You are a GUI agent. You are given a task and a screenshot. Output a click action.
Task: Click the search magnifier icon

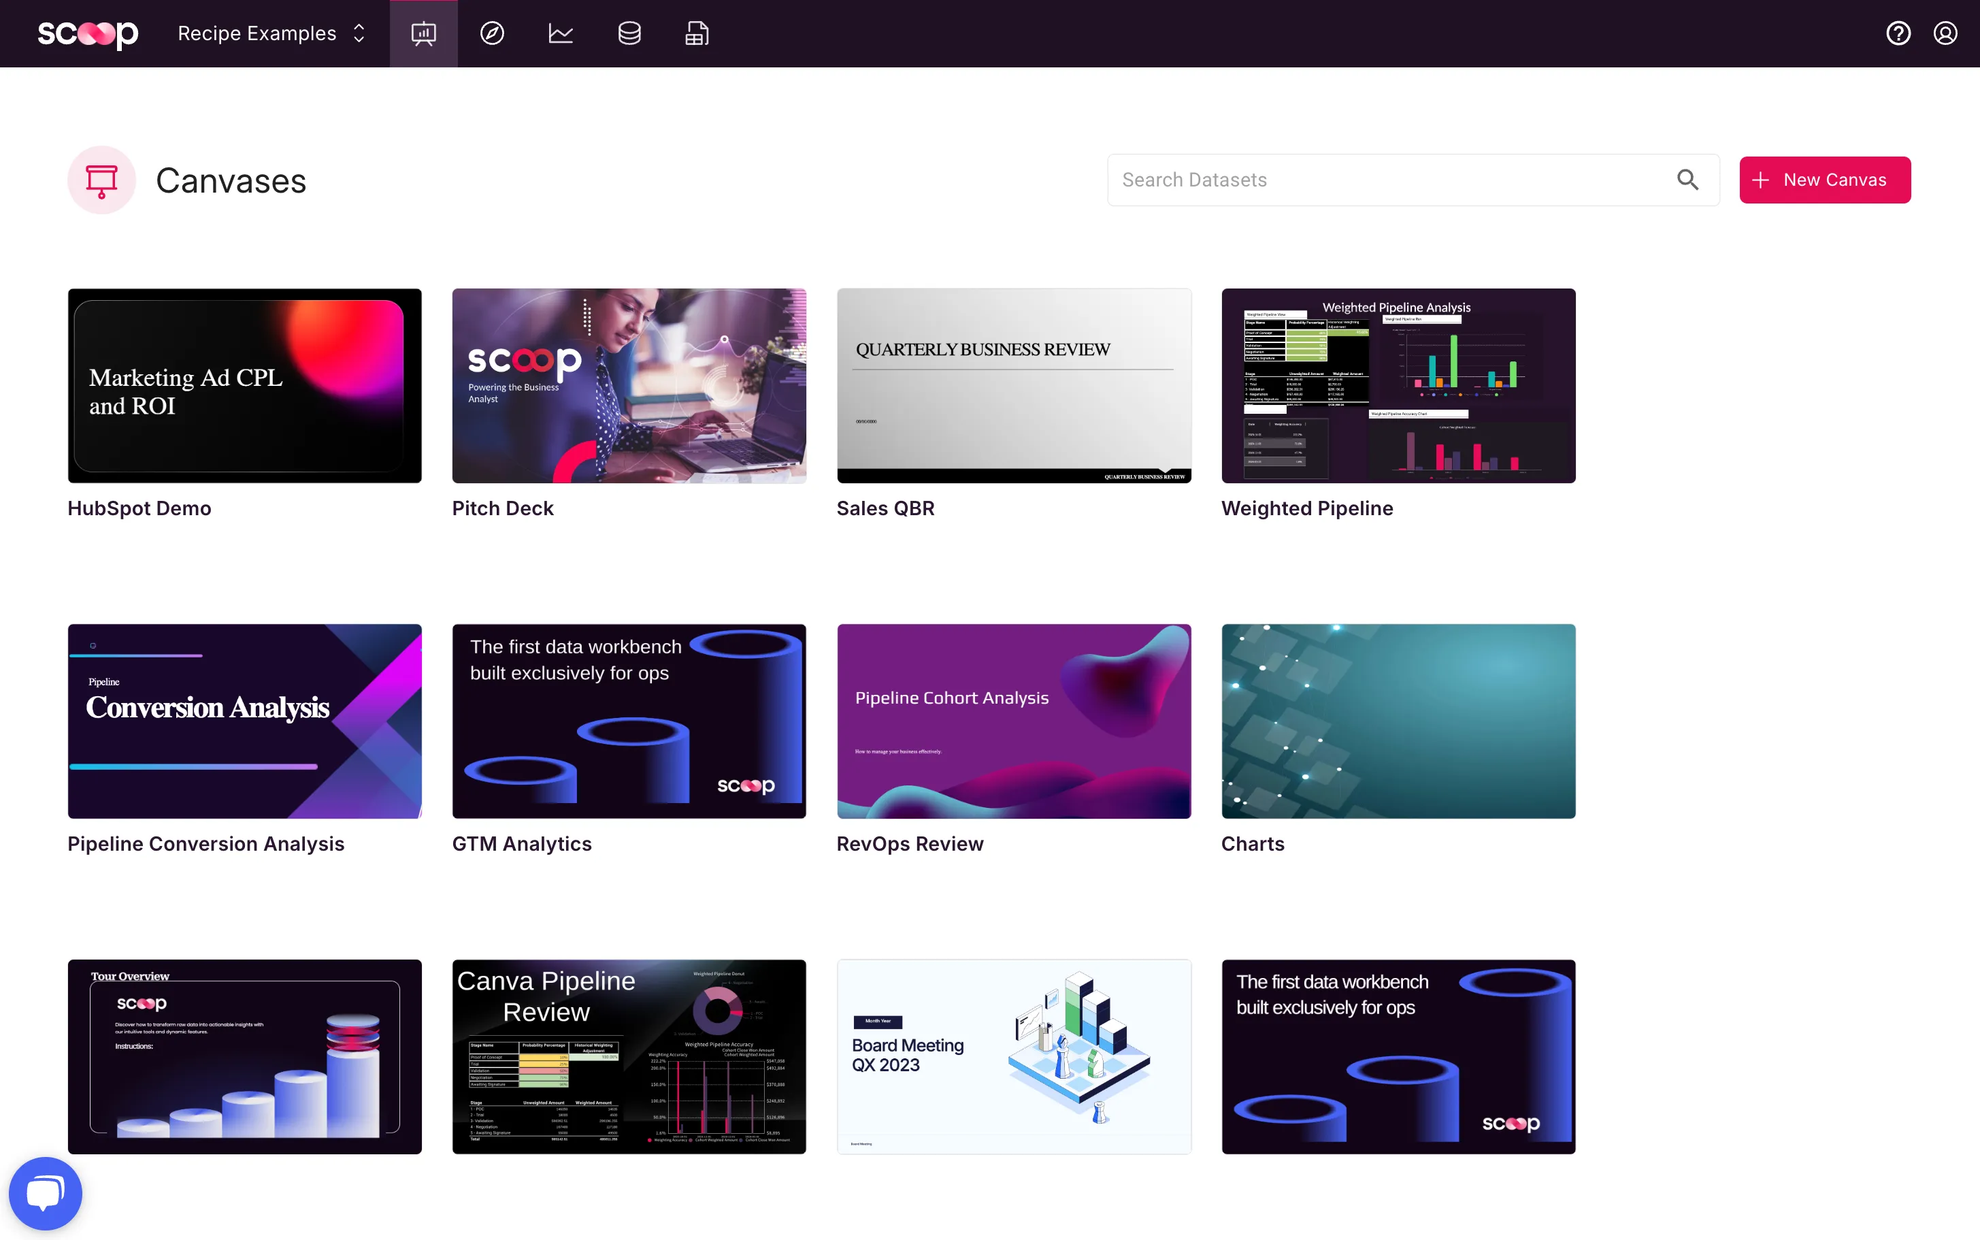tap(1687, 180)
